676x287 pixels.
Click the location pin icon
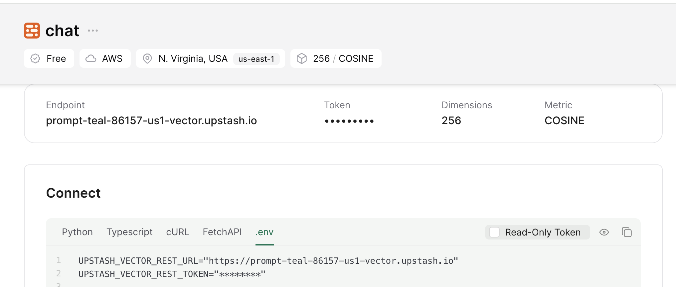pos(147,58)
